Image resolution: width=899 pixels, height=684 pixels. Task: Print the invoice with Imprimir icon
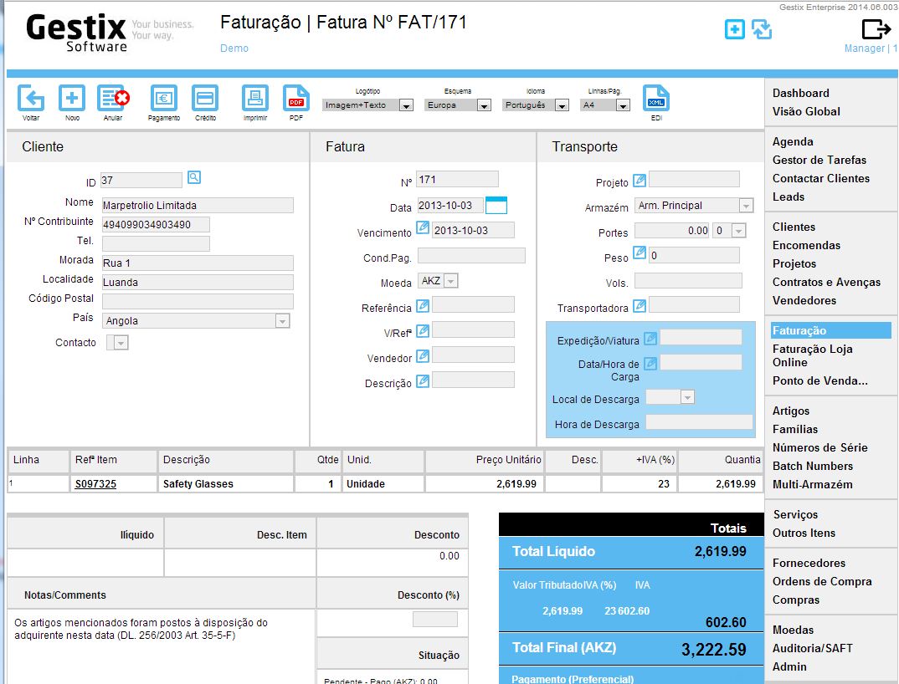tap(255, 99)
